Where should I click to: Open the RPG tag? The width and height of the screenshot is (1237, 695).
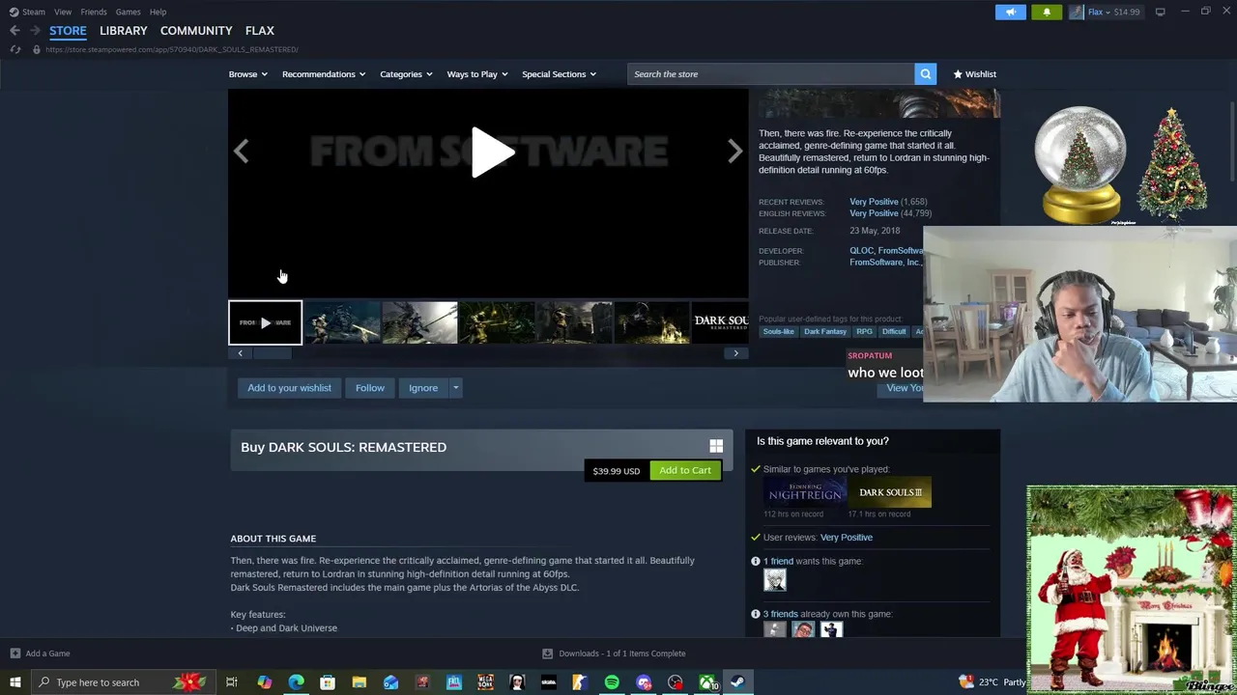[864, 331]
